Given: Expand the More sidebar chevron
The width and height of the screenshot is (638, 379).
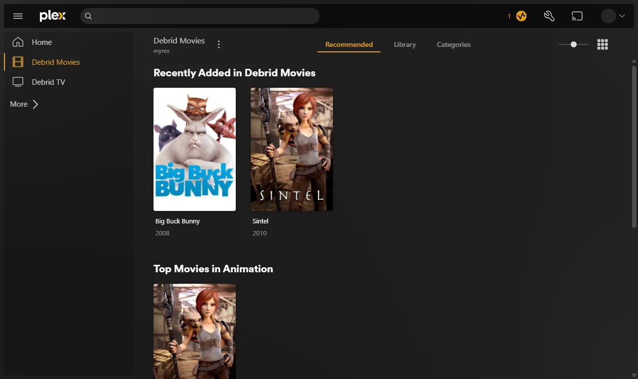Looking at the screenshot, I should (x=35, y=104).
